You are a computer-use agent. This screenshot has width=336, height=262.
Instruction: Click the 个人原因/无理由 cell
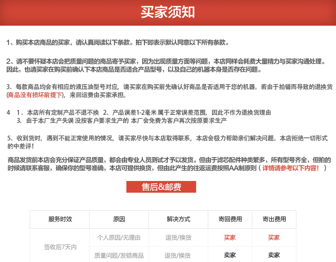tap(119, 238)
